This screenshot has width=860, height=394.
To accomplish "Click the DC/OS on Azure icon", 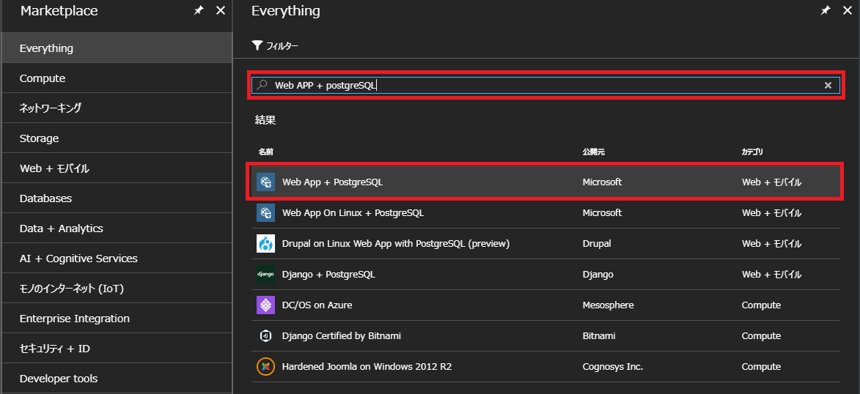I will click(x=265, y=305).
